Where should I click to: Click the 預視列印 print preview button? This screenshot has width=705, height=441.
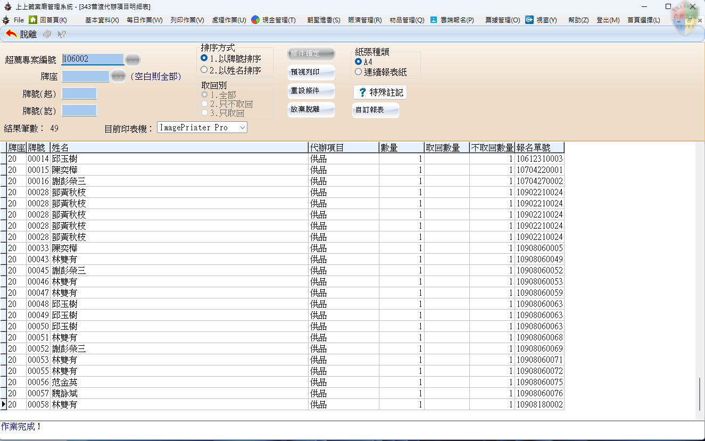[311, 72]
